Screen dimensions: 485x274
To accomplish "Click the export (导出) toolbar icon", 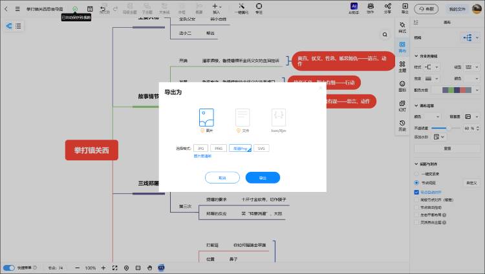I will [x=405, y=8].
